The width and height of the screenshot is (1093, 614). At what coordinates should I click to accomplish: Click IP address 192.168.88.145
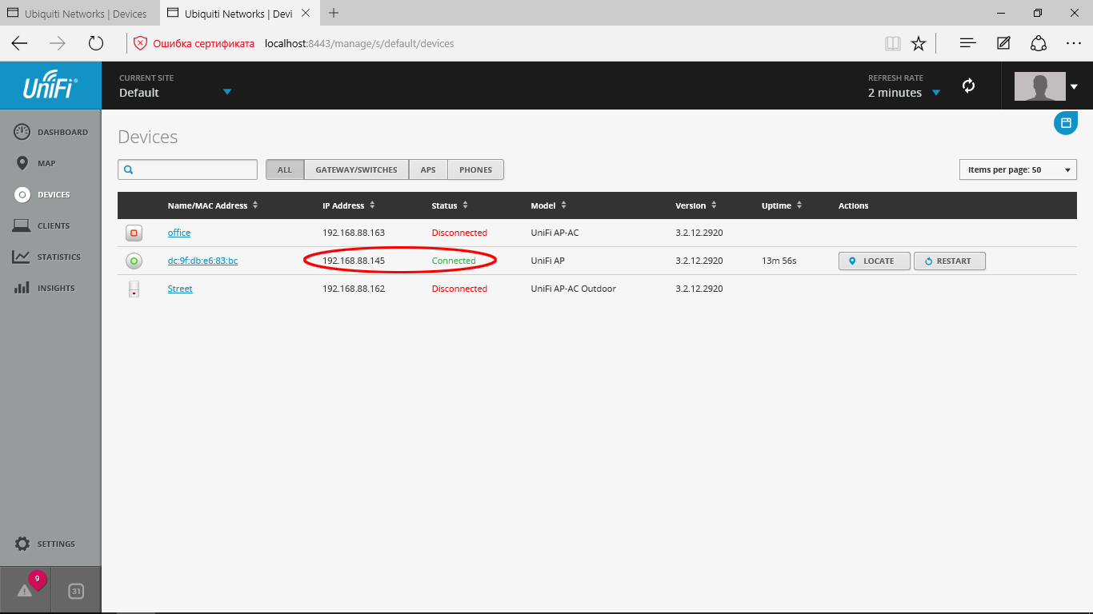(x=354, y=261)
